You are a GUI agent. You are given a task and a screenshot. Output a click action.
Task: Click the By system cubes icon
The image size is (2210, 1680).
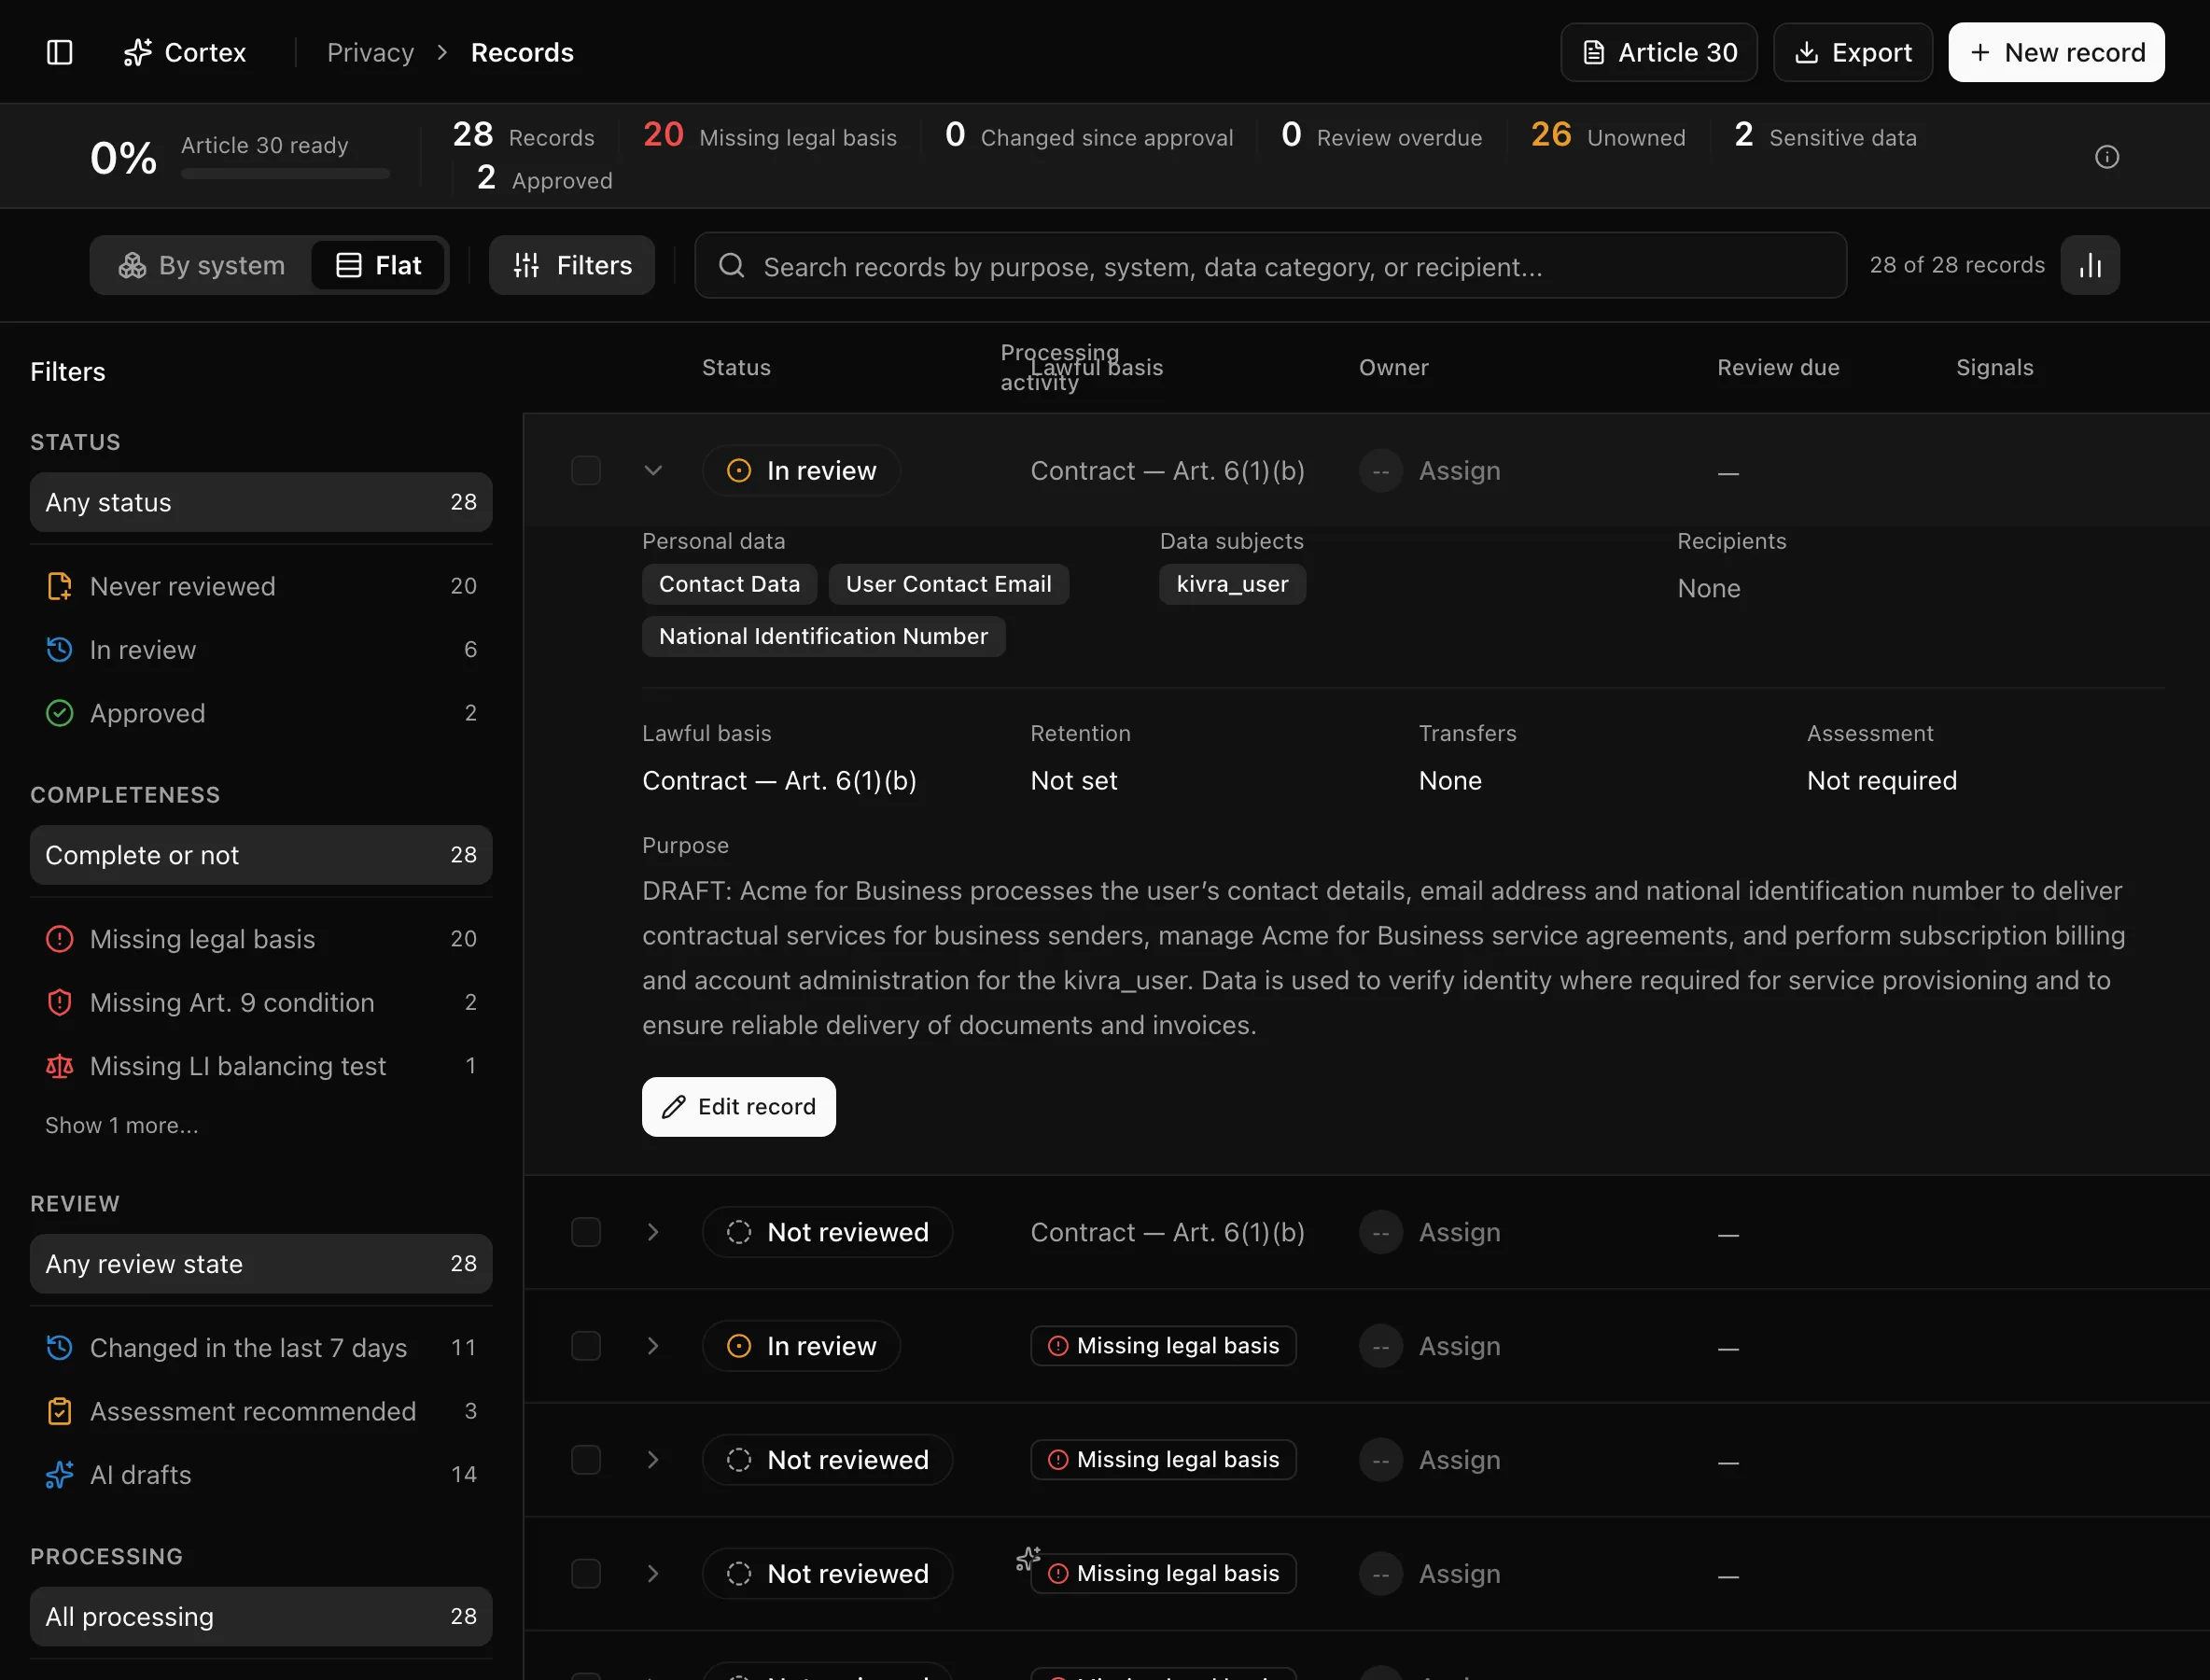tap(132, 265)
